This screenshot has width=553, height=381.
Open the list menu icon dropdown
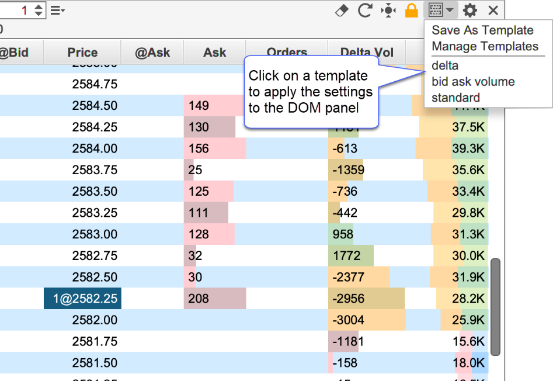[57, 11]
